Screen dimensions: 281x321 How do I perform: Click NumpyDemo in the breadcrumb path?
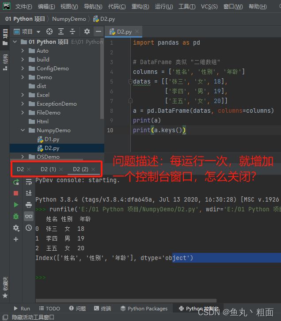click(69, 19)
